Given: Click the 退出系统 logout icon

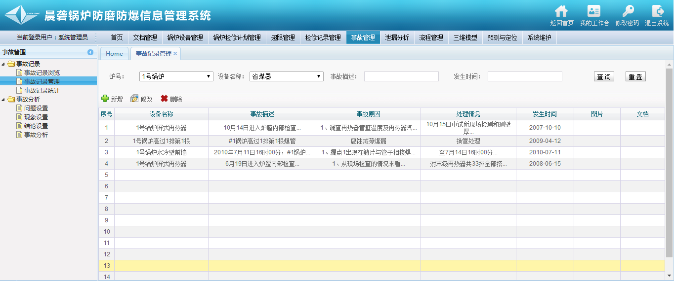Looking at the screenshot, I should pyautogui.click(x=657, y=11).
